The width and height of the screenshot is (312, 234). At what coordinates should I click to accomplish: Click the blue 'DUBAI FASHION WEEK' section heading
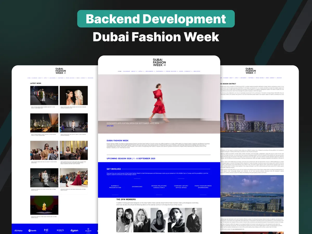coord(118,141)
